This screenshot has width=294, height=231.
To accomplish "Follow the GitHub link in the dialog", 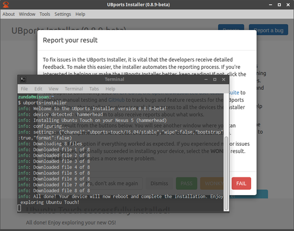I will 116,100.
